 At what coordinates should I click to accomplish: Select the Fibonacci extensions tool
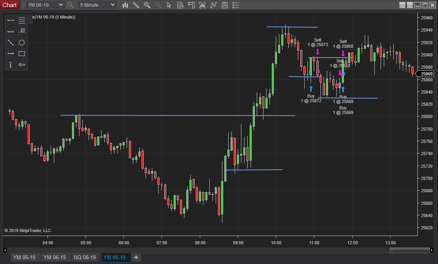pos(22,32)
